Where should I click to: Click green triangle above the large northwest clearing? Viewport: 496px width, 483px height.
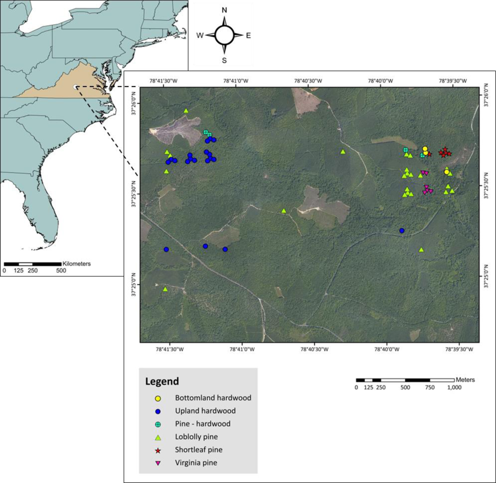[186, 111]
